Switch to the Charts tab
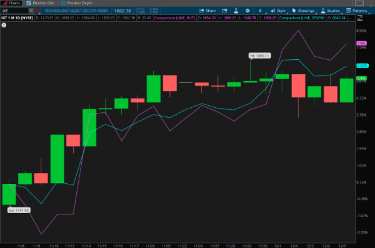375x248 pixels. (x=11, y=3)
